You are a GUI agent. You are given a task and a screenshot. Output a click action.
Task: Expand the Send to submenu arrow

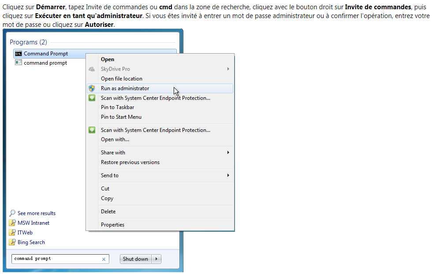coord(228,175)
